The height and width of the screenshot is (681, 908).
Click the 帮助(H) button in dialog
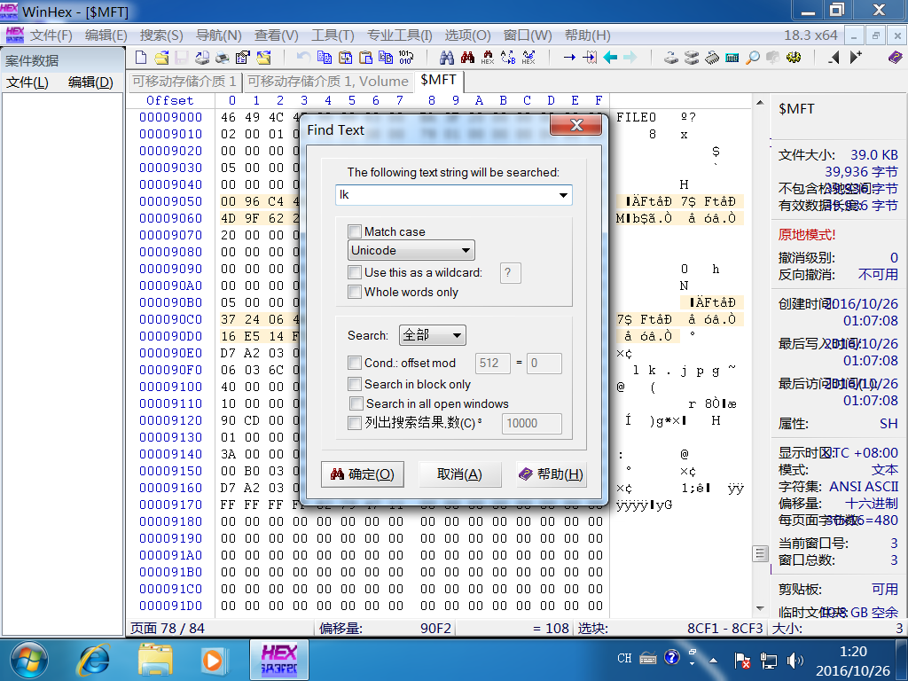point(551,474)
